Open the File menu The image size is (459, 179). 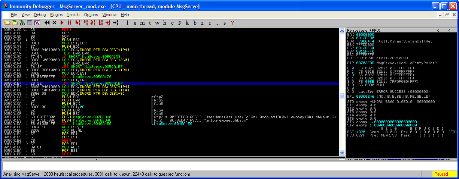pyautogui.click(x=14, y=15)
